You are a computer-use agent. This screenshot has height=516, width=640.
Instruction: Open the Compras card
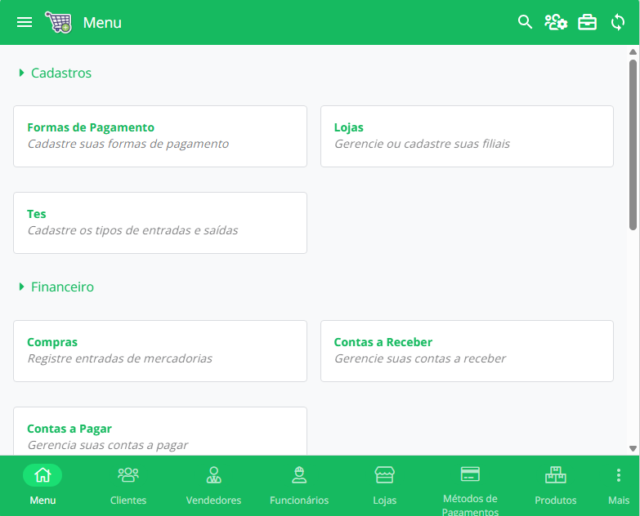(x=160, y=351)
